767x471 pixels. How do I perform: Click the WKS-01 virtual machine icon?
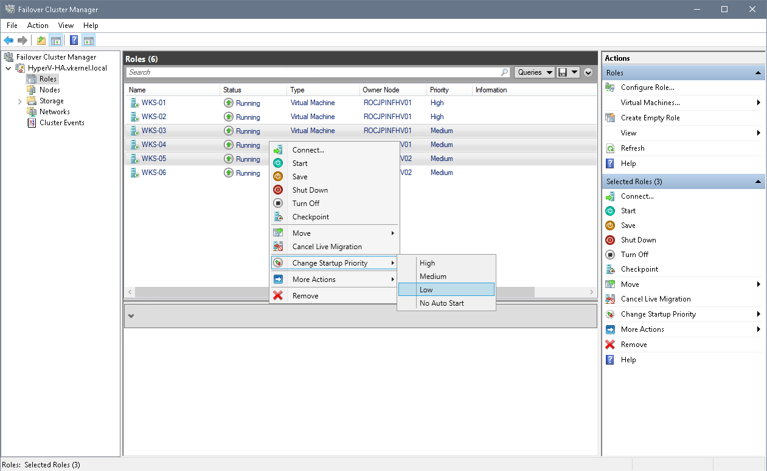134,103
